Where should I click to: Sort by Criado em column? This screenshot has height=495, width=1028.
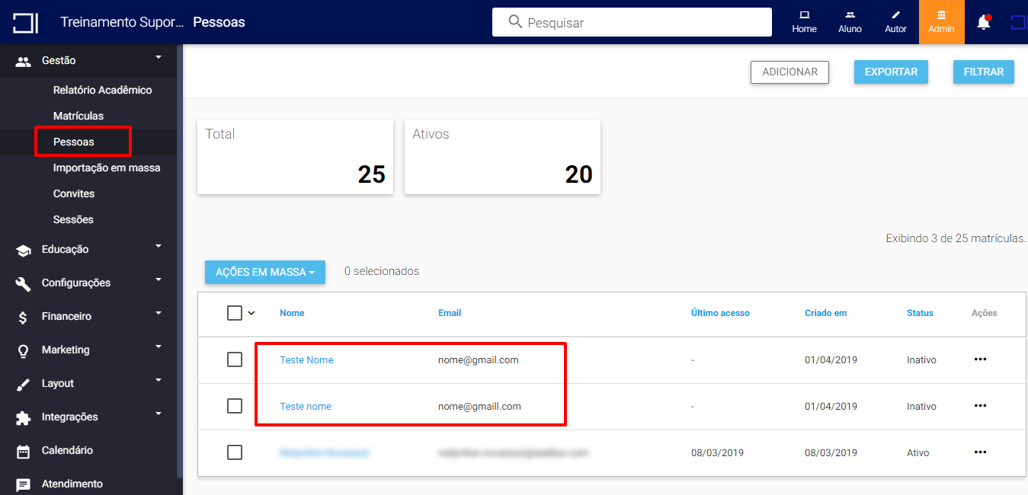825,313
